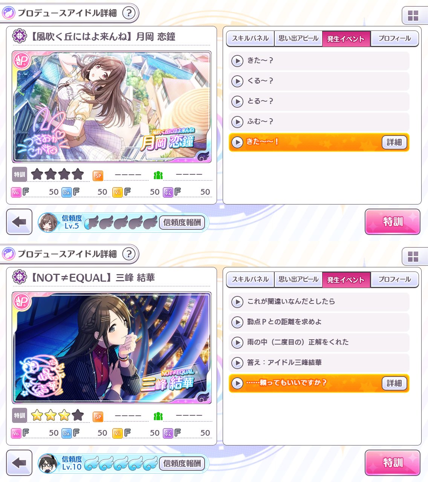
Task: Go back using the arrow beside Kogane's trust level
Action: click(x=19, y=222)
